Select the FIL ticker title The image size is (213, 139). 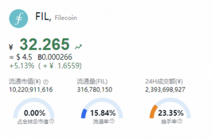(43, 16)
